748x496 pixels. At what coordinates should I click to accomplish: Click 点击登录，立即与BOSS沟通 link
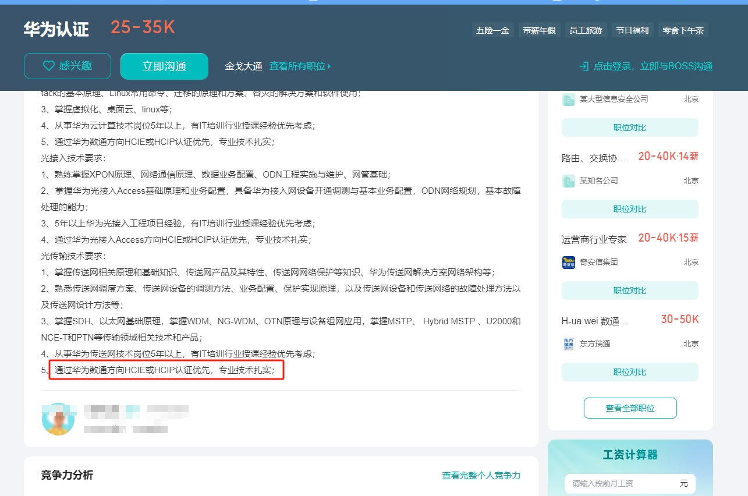coord(653,66)
